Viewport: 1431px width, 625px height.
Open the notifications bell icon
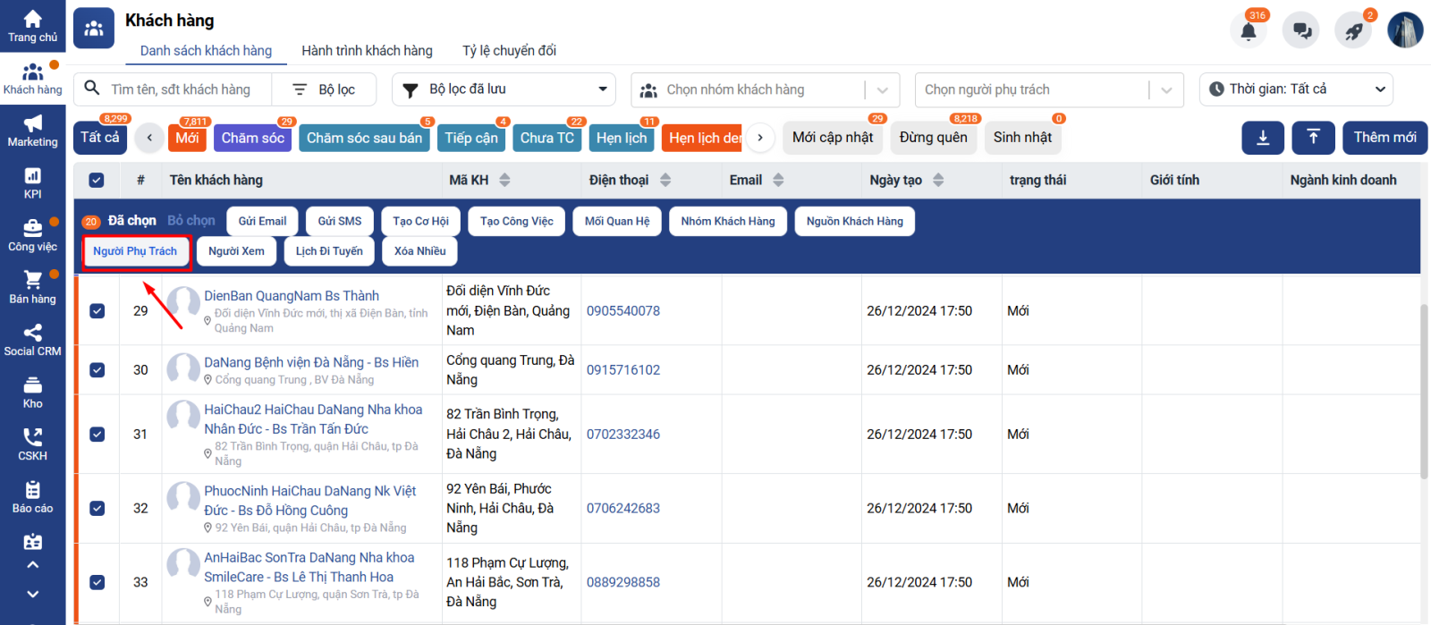[1249, 31]
